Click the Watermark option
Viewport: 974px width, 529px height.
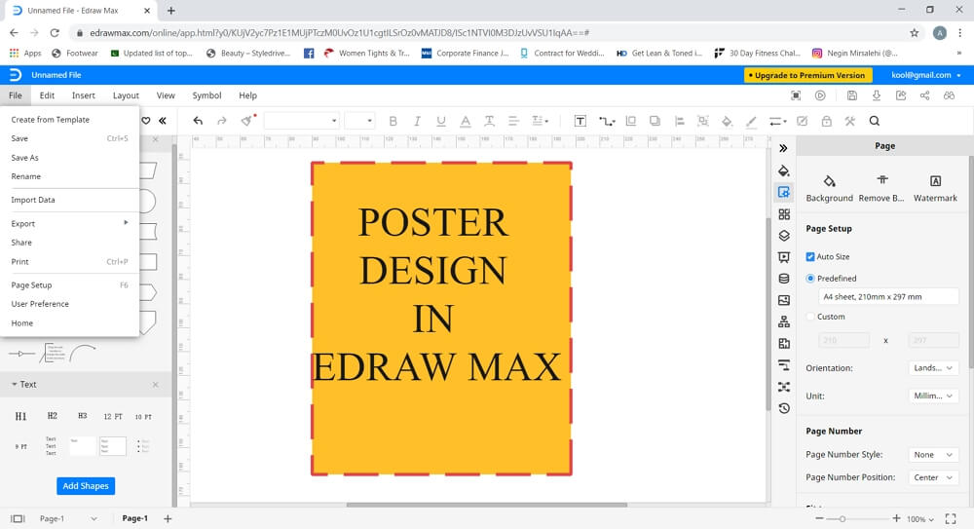[x=935, y=188]
